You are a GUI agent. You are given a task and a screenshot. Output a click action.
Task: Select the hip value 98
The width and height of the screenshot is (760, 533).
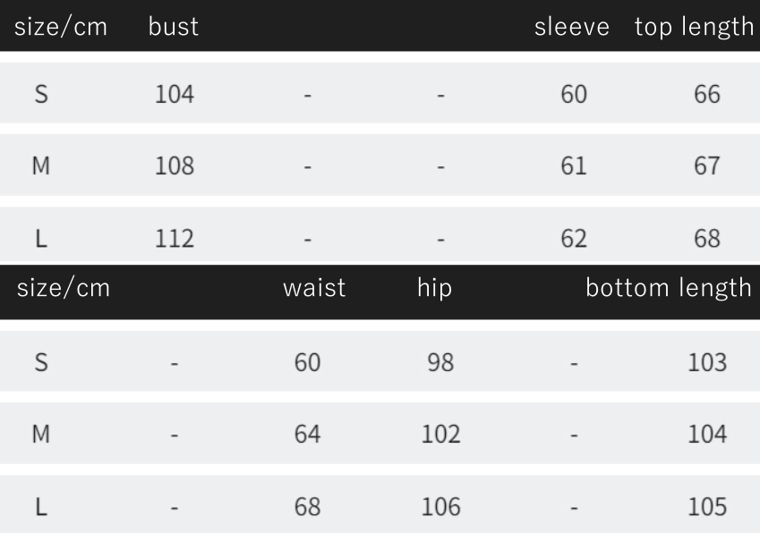(440, 362)
